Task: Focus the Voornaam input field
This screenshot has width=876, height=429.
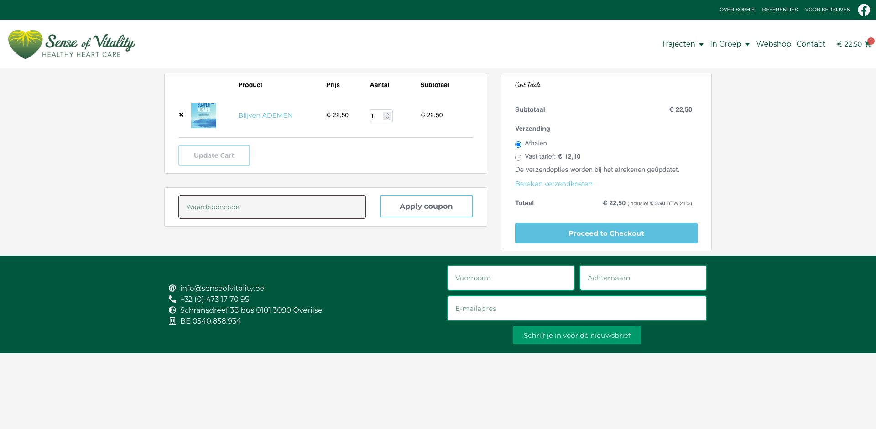Action: point(511,278)
